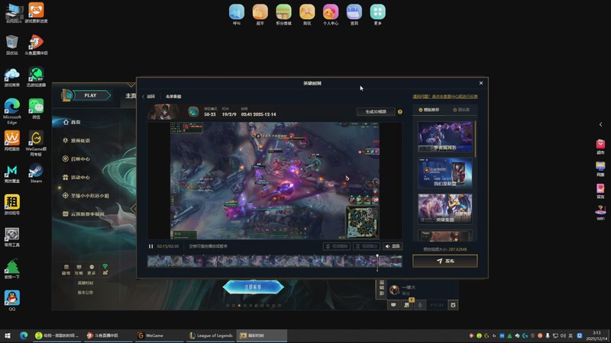Open 召唤中心 in League client sidebar

pyautogui.click(x=76, y=159)
